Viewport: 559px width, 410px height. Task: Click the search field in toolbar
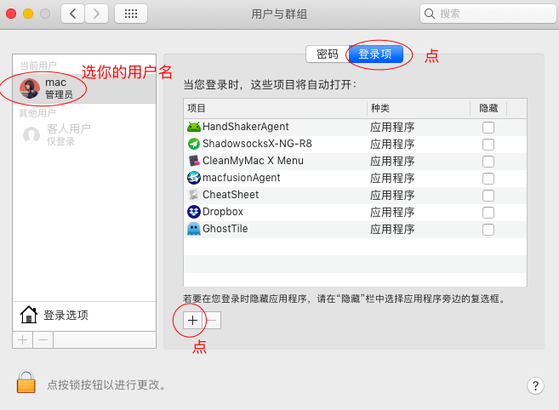click(x=489, y=14)
